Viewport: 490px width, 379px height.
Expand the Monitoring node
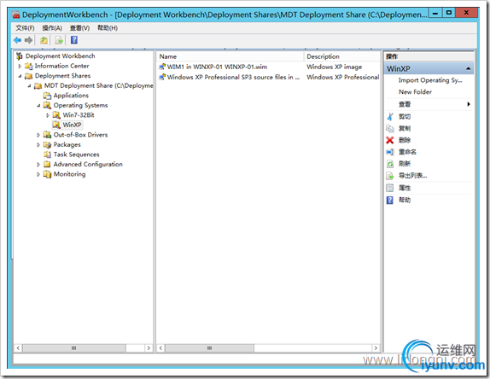coord(38,174)
